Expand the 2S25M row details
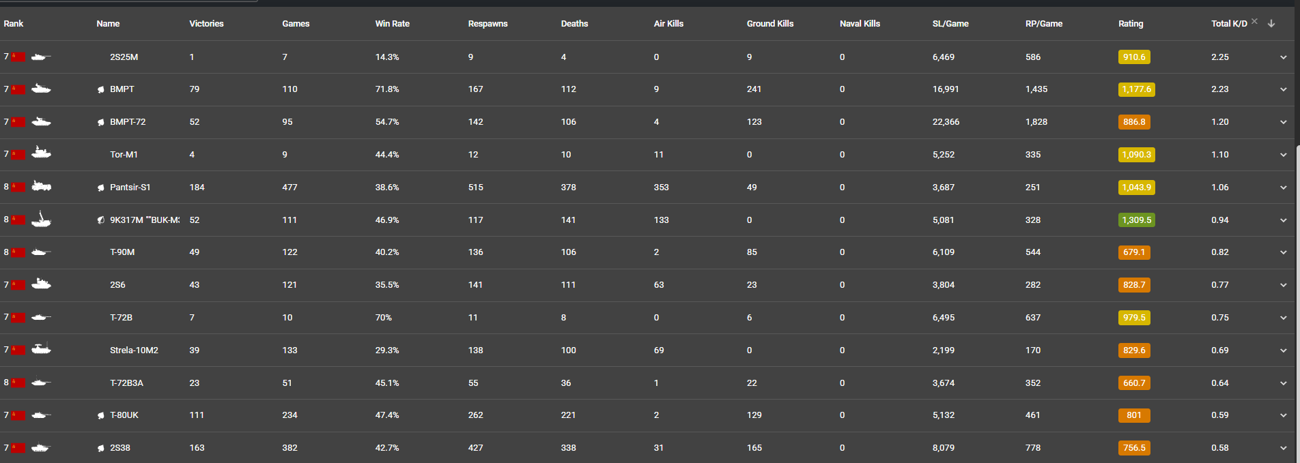 tap(1284, 57)
